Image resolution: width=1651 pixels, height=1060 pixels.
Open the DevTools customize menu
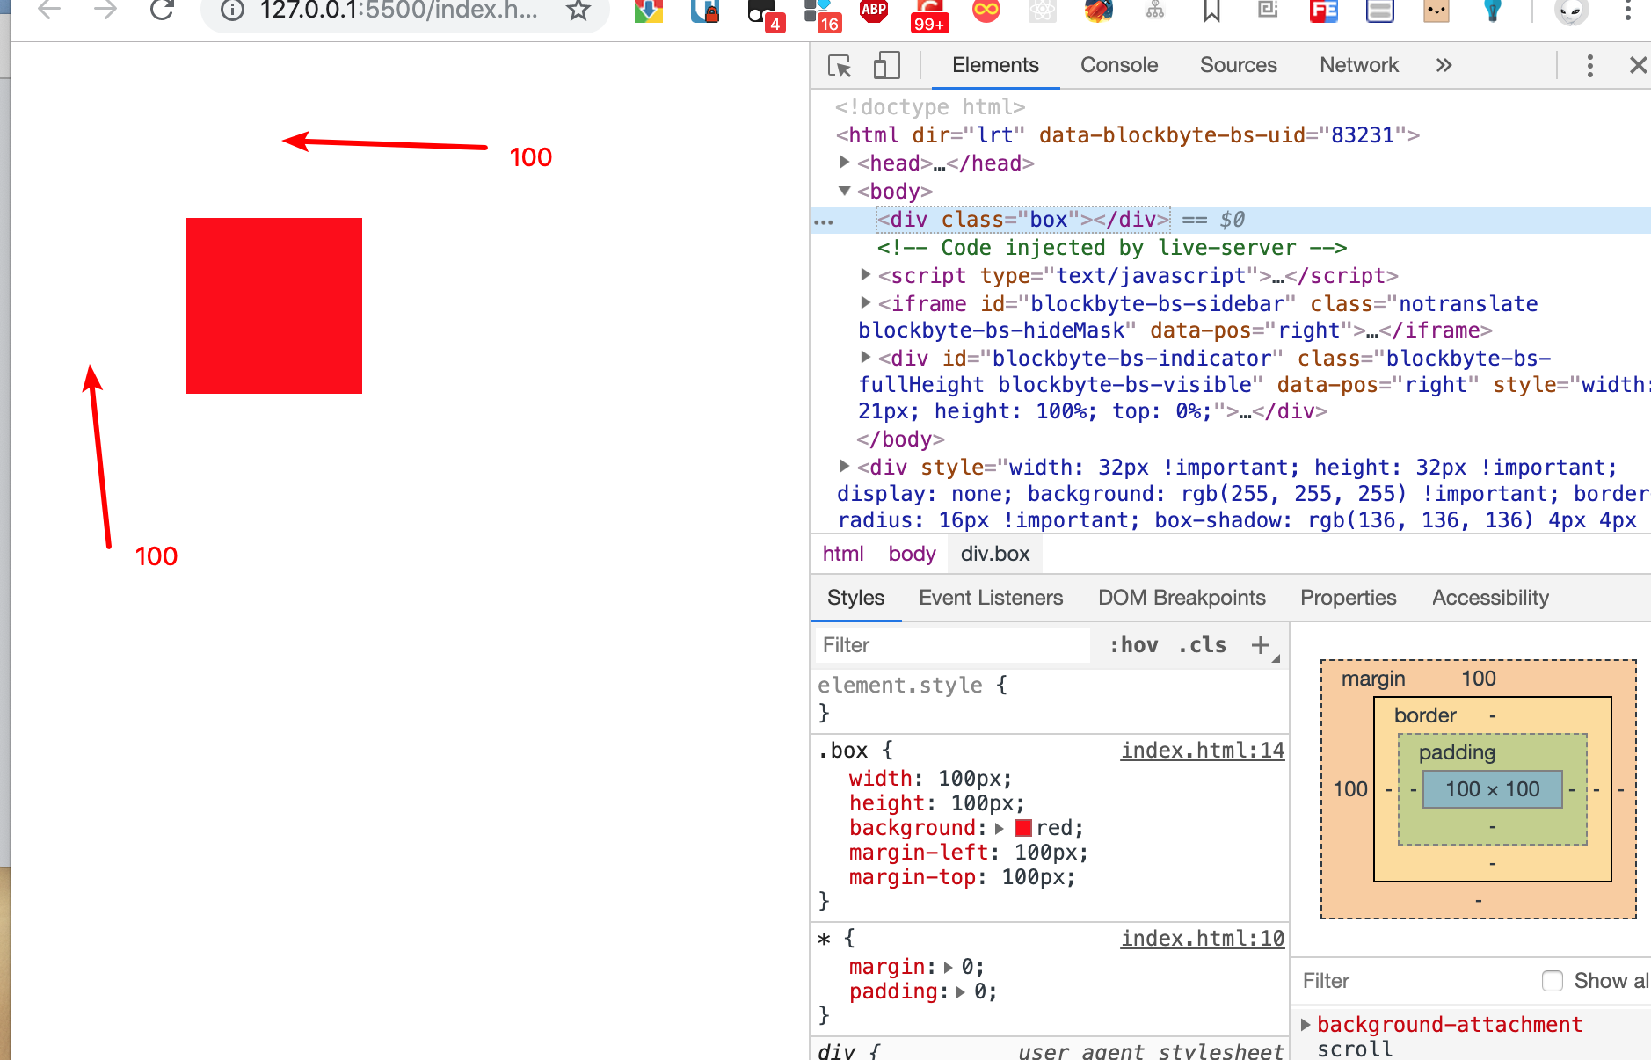point(1589,66)
